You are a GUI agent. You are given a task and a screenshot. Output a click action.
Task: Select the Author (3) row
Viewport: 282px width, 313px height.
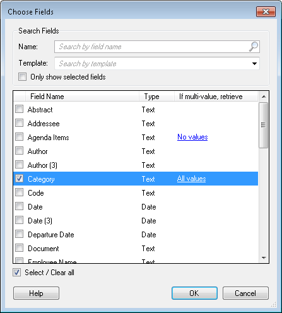pyautogui.click(x=136, y=165)
